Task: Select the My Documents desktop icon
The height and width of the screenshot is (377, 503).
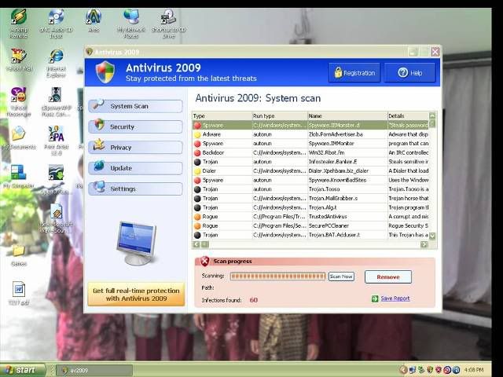Action: (19, 138)
